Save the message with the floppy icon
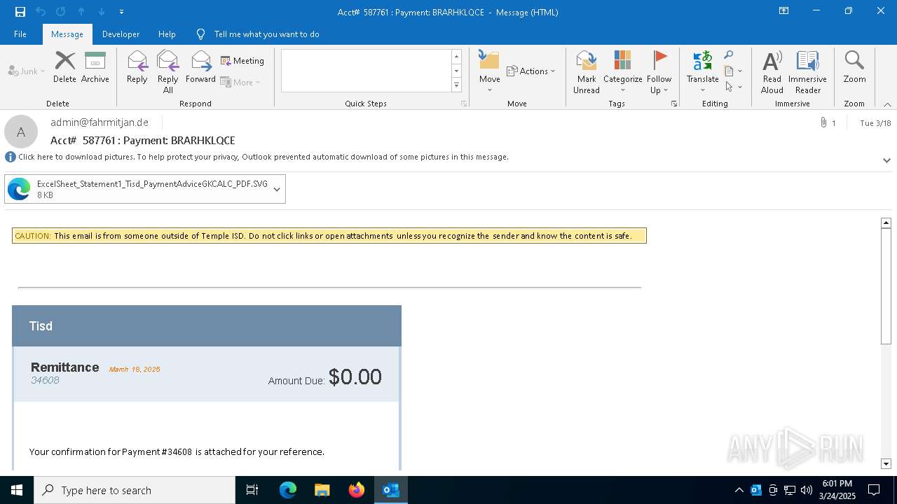897x504 pixels. coord(20,12)
